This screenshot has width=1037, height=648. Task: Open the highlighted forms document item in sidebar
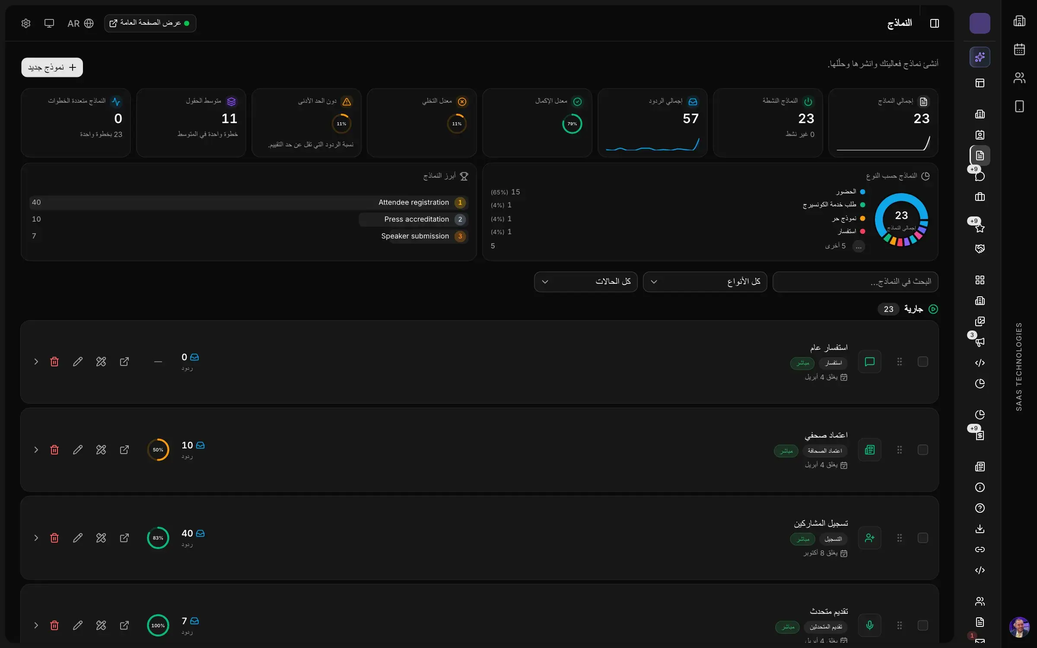click(980, 156)
